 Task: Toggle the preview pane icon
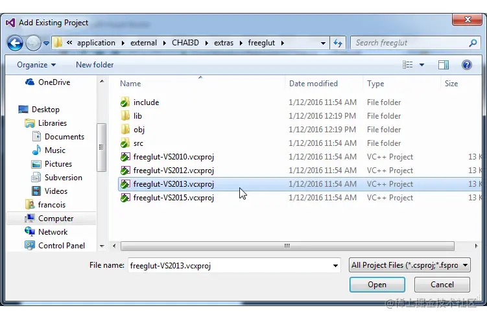tap(443, 65)
